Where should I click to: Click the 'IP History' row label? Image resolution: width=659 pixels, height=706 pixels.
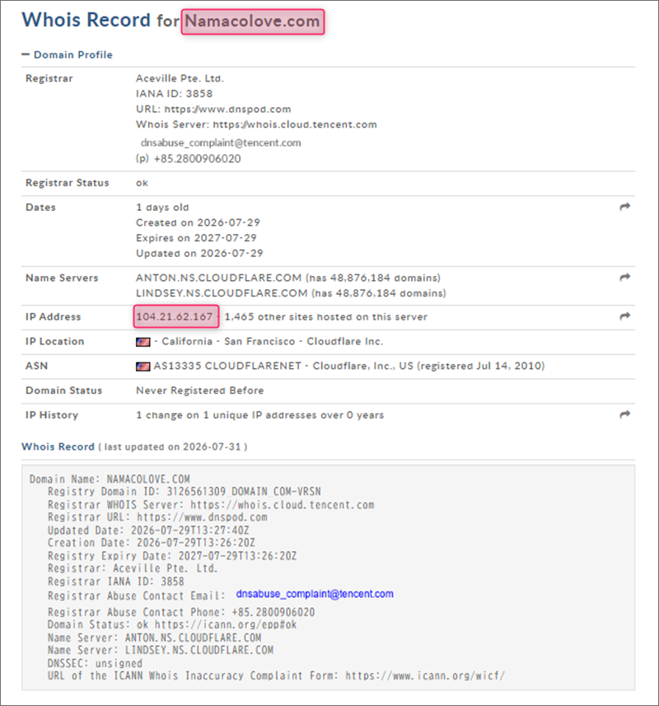[x=52, y=414]
